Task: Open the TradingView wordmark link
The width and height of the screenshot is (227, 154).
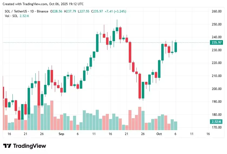Action: [29, 146]
